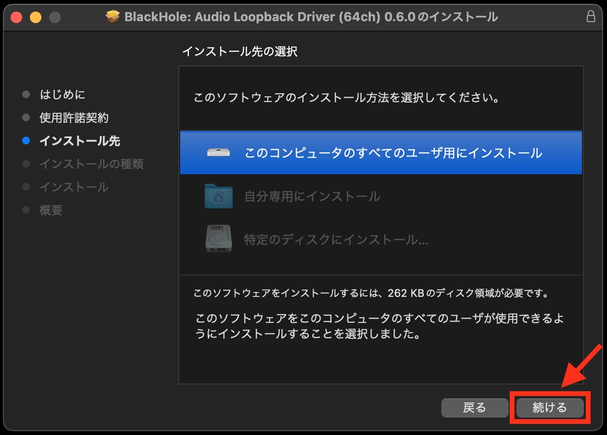Click the インストール先の選択 heading
The image size is (607, 435).
click(240, 51)
